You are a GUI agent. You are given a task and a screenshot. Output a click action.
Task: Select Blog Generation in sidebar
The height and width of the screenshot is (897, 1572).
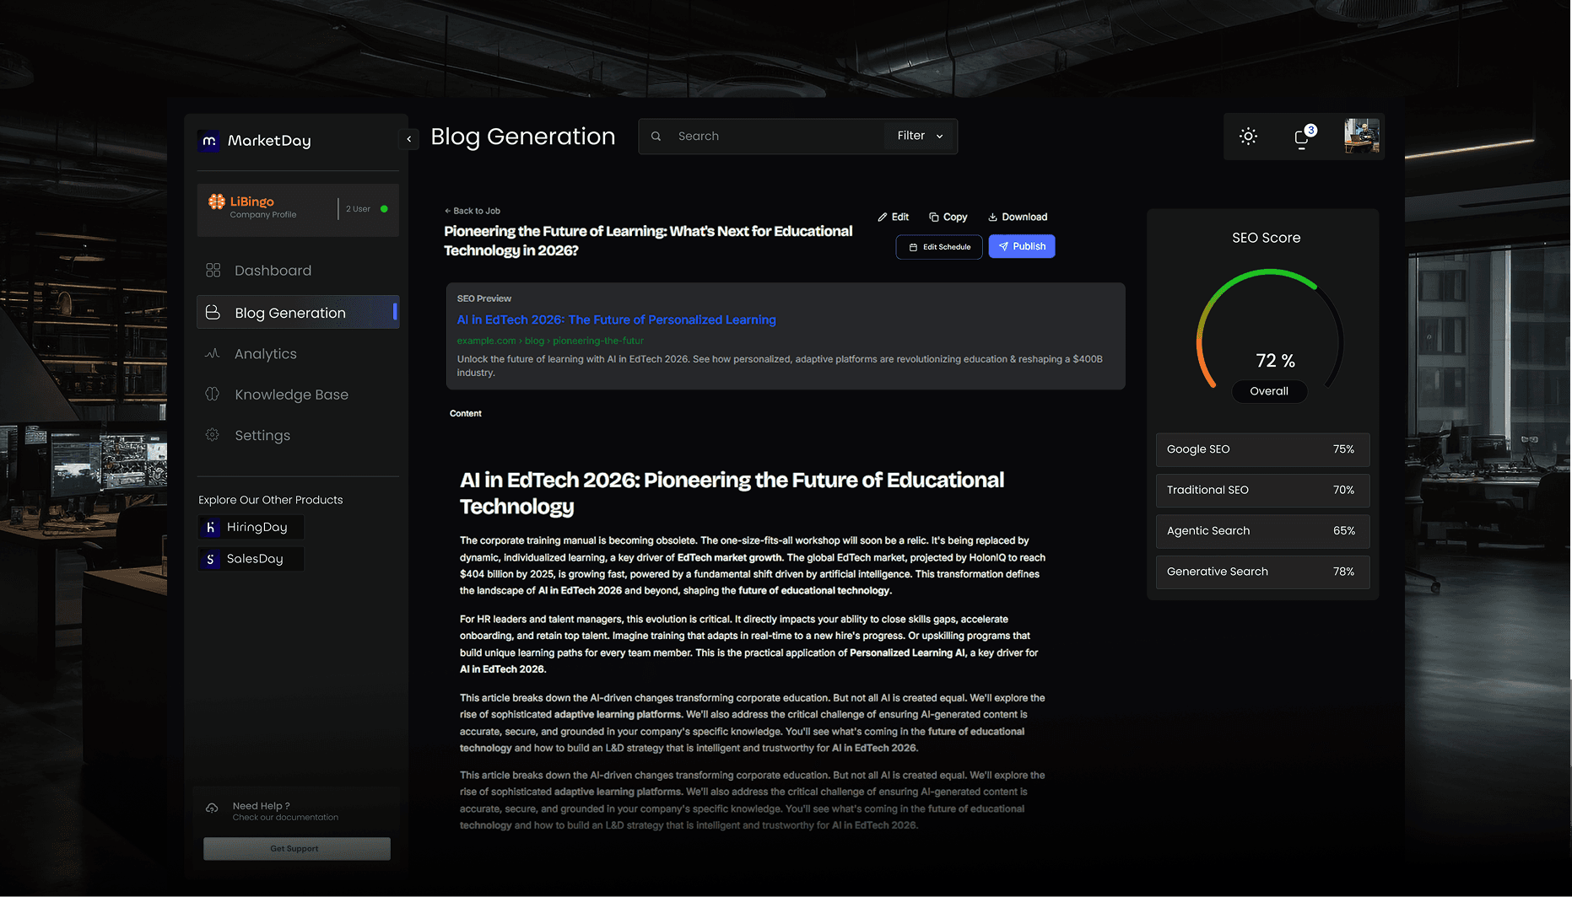[x=298, y=312]
